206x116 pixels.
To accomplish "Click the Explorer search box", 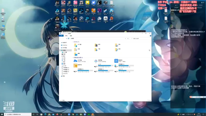I will pos(140,38).
